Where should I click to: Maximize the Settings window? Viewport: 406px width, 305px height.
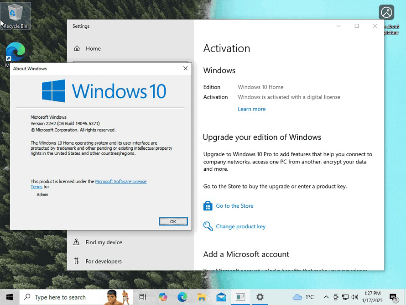point(357,26)
